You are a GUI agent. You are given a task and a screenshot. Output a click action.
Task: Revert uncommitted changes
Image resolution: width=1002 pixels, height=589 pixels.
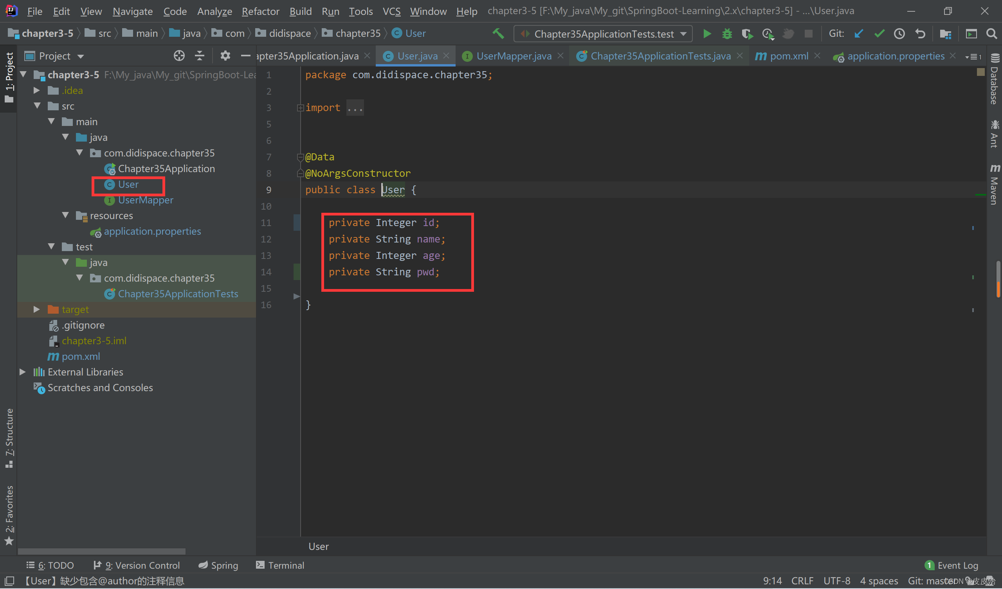pyautogui.click(x=920, y=33)
